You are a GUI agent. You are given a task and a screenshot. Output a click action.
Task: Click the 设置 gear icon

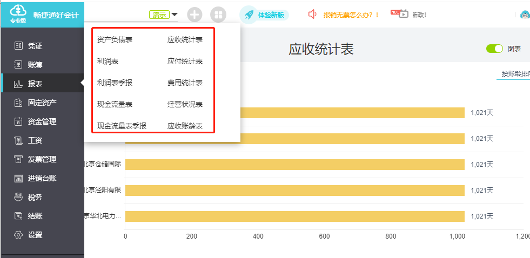pyautogui.click(x=18, y=235)
